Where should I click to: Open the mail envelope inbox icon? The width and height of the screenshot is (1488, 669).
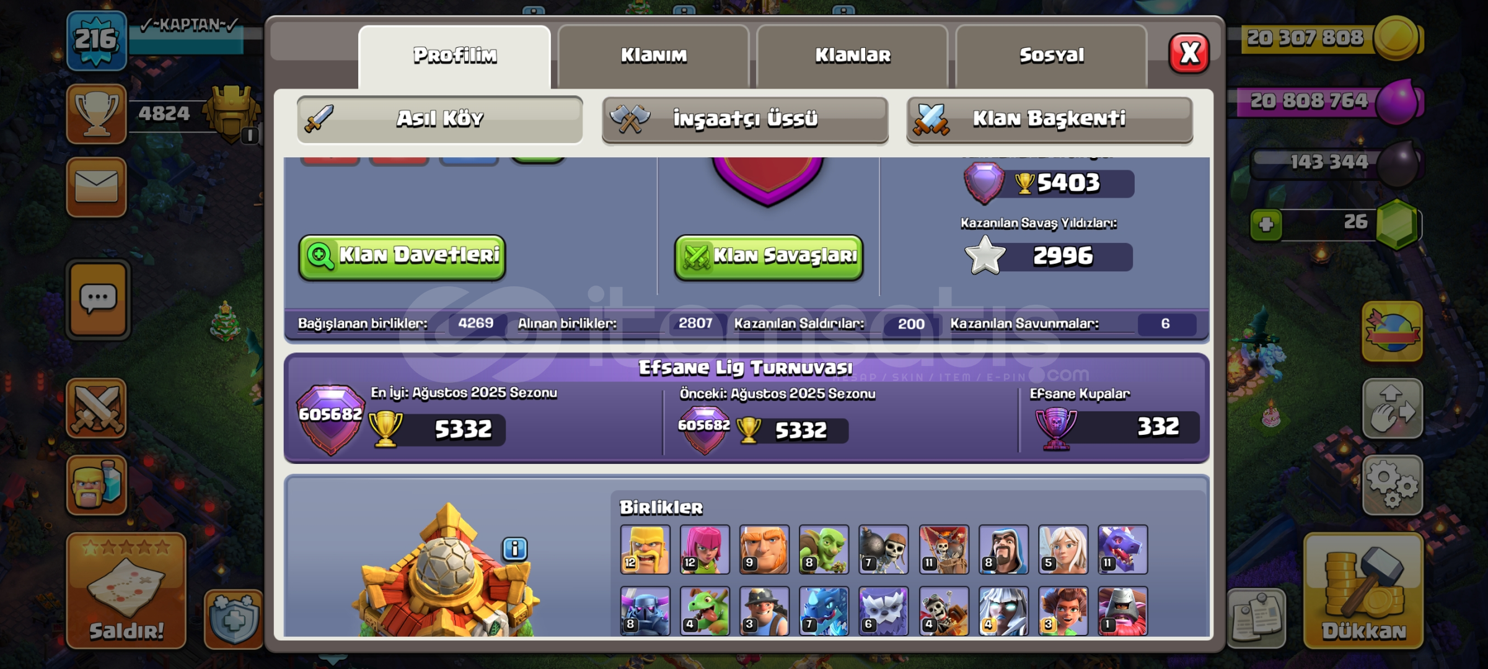click(x=96, y=186)
